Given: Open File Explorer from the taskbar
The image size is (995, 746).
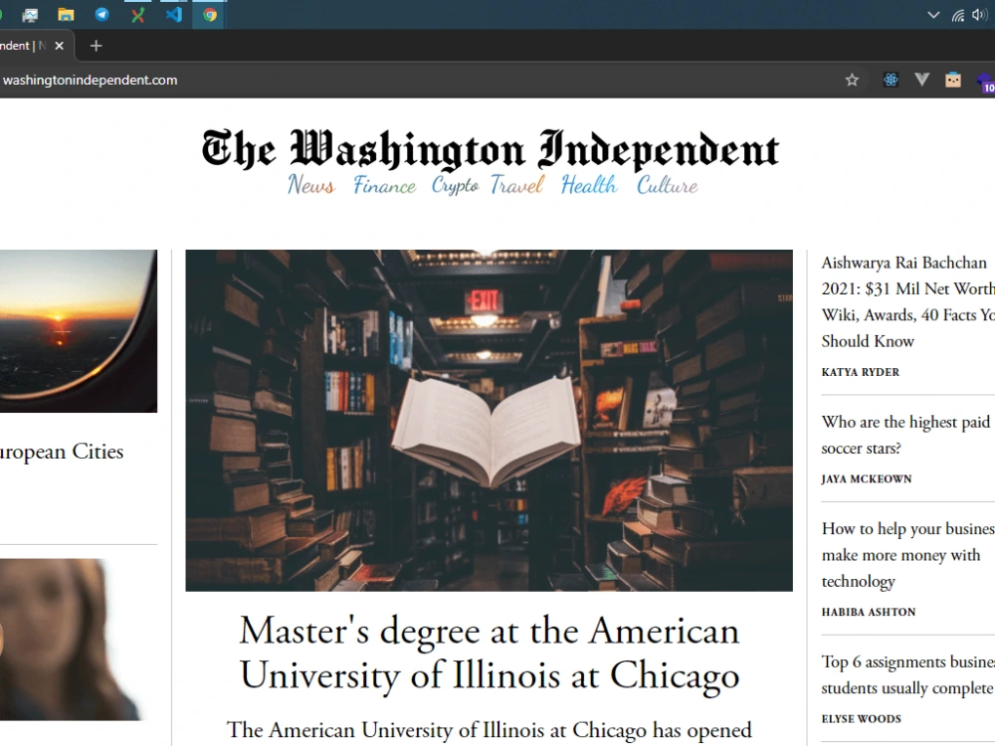Looking at the screenshot, I should [x=66, y=15].
